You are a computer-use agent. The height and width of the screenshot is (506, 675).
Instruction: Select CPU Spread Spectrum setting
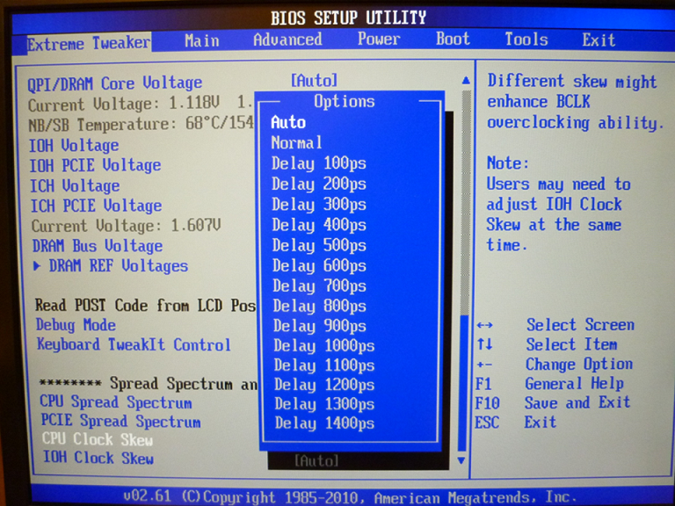coord(116,402)
